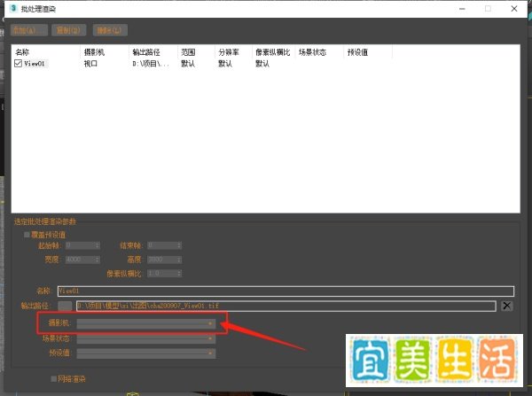532x396 pixels.
Task: Open the 输出路径 browse file button
Action: [x=65, y=306]
